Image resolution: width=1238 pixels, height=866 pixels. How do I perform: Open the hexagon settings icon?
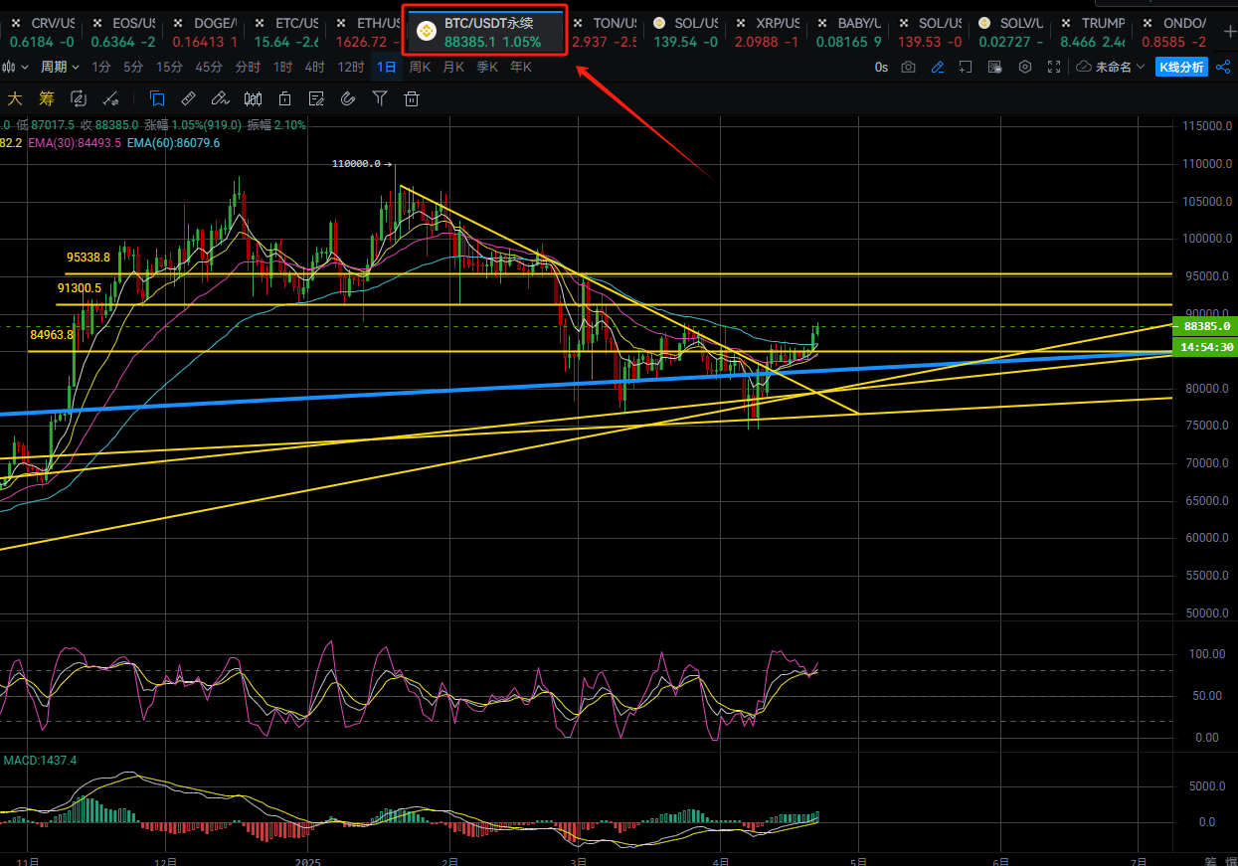point(1026,67)
